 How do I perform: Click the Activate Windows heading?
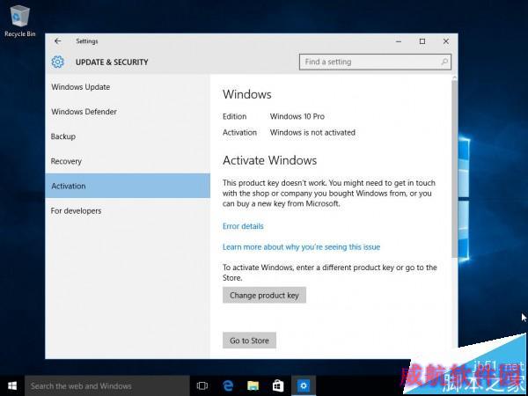coord(270,160)
